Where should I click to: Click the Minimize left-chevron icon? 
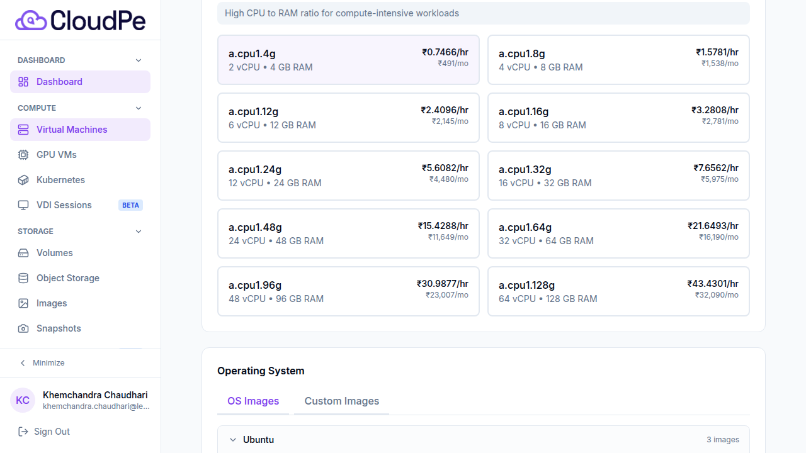pos(23,363)
